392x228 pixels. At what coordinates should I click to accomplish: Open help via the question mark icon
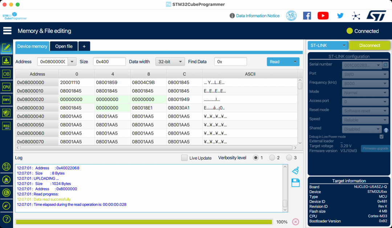6,219
